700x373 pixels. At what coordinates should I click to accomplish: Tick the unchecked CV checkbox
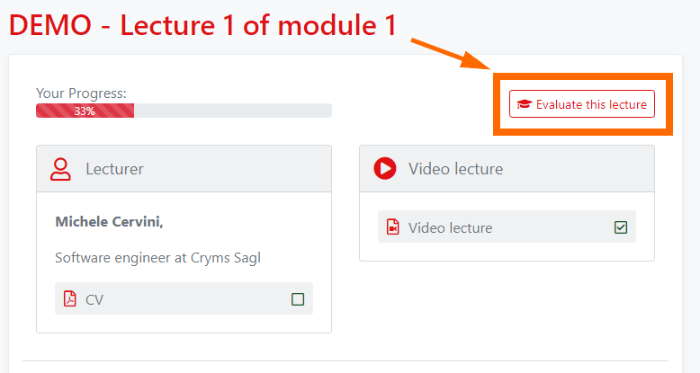298,299
